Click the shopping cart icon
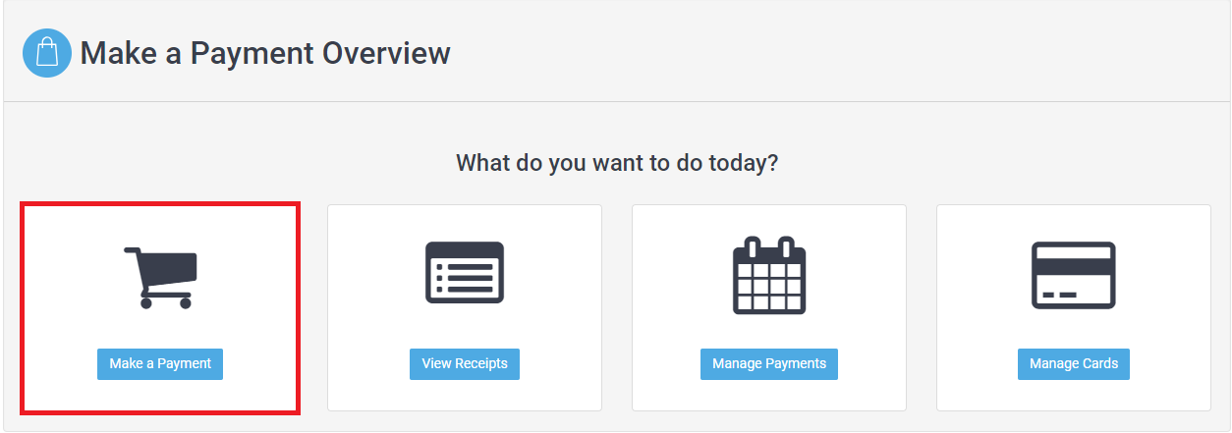 tap(160, 277)
